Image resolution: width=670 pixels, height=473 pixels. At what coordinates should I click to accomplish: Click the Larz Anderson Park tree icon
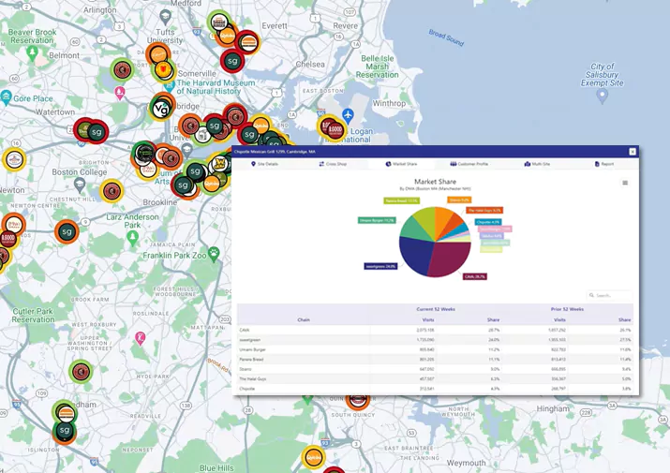point(132,237)
